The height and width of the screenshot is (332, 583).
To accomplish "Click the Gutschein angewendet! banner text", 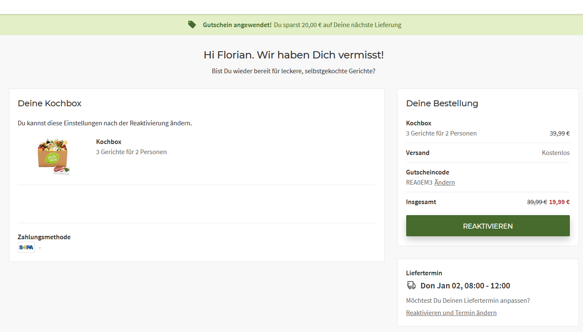I will [x=237, y=25].
